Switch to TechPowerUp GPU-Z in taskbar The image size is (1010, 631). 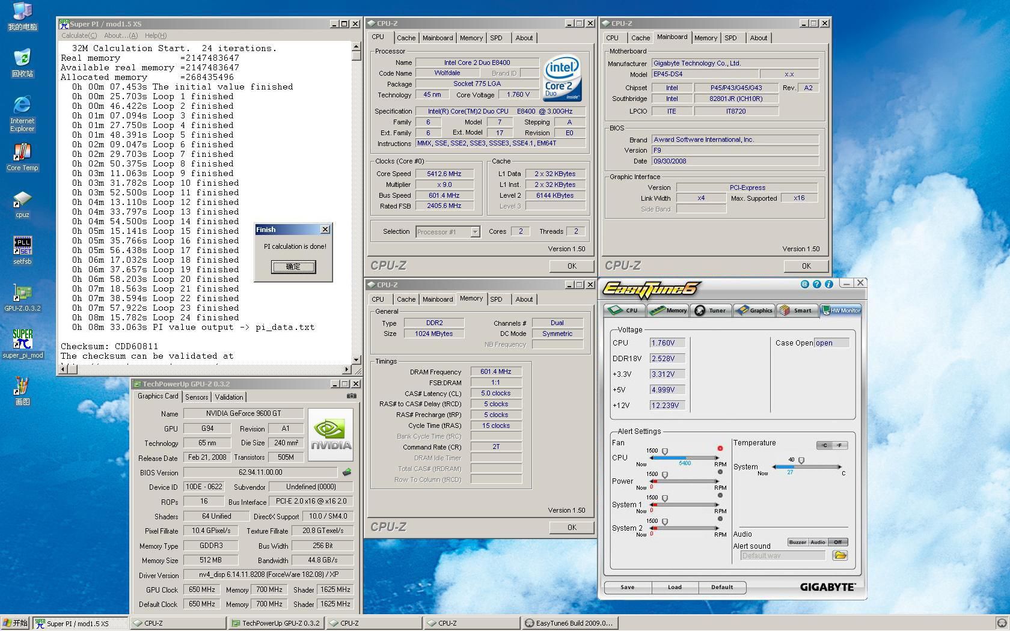point(276,623)
